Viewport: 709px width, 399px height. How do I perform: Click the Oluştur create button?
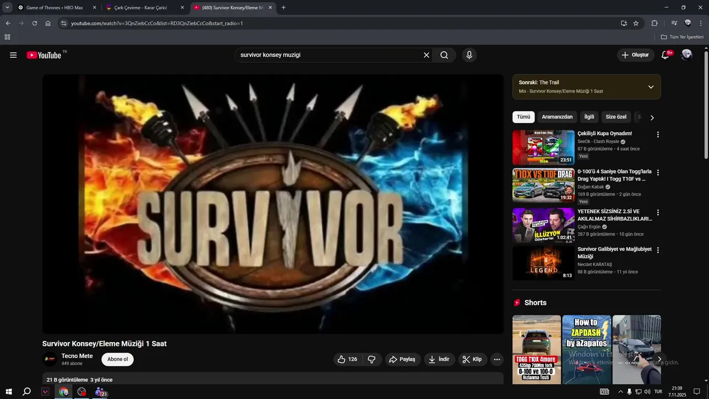(x=635, y=55)
